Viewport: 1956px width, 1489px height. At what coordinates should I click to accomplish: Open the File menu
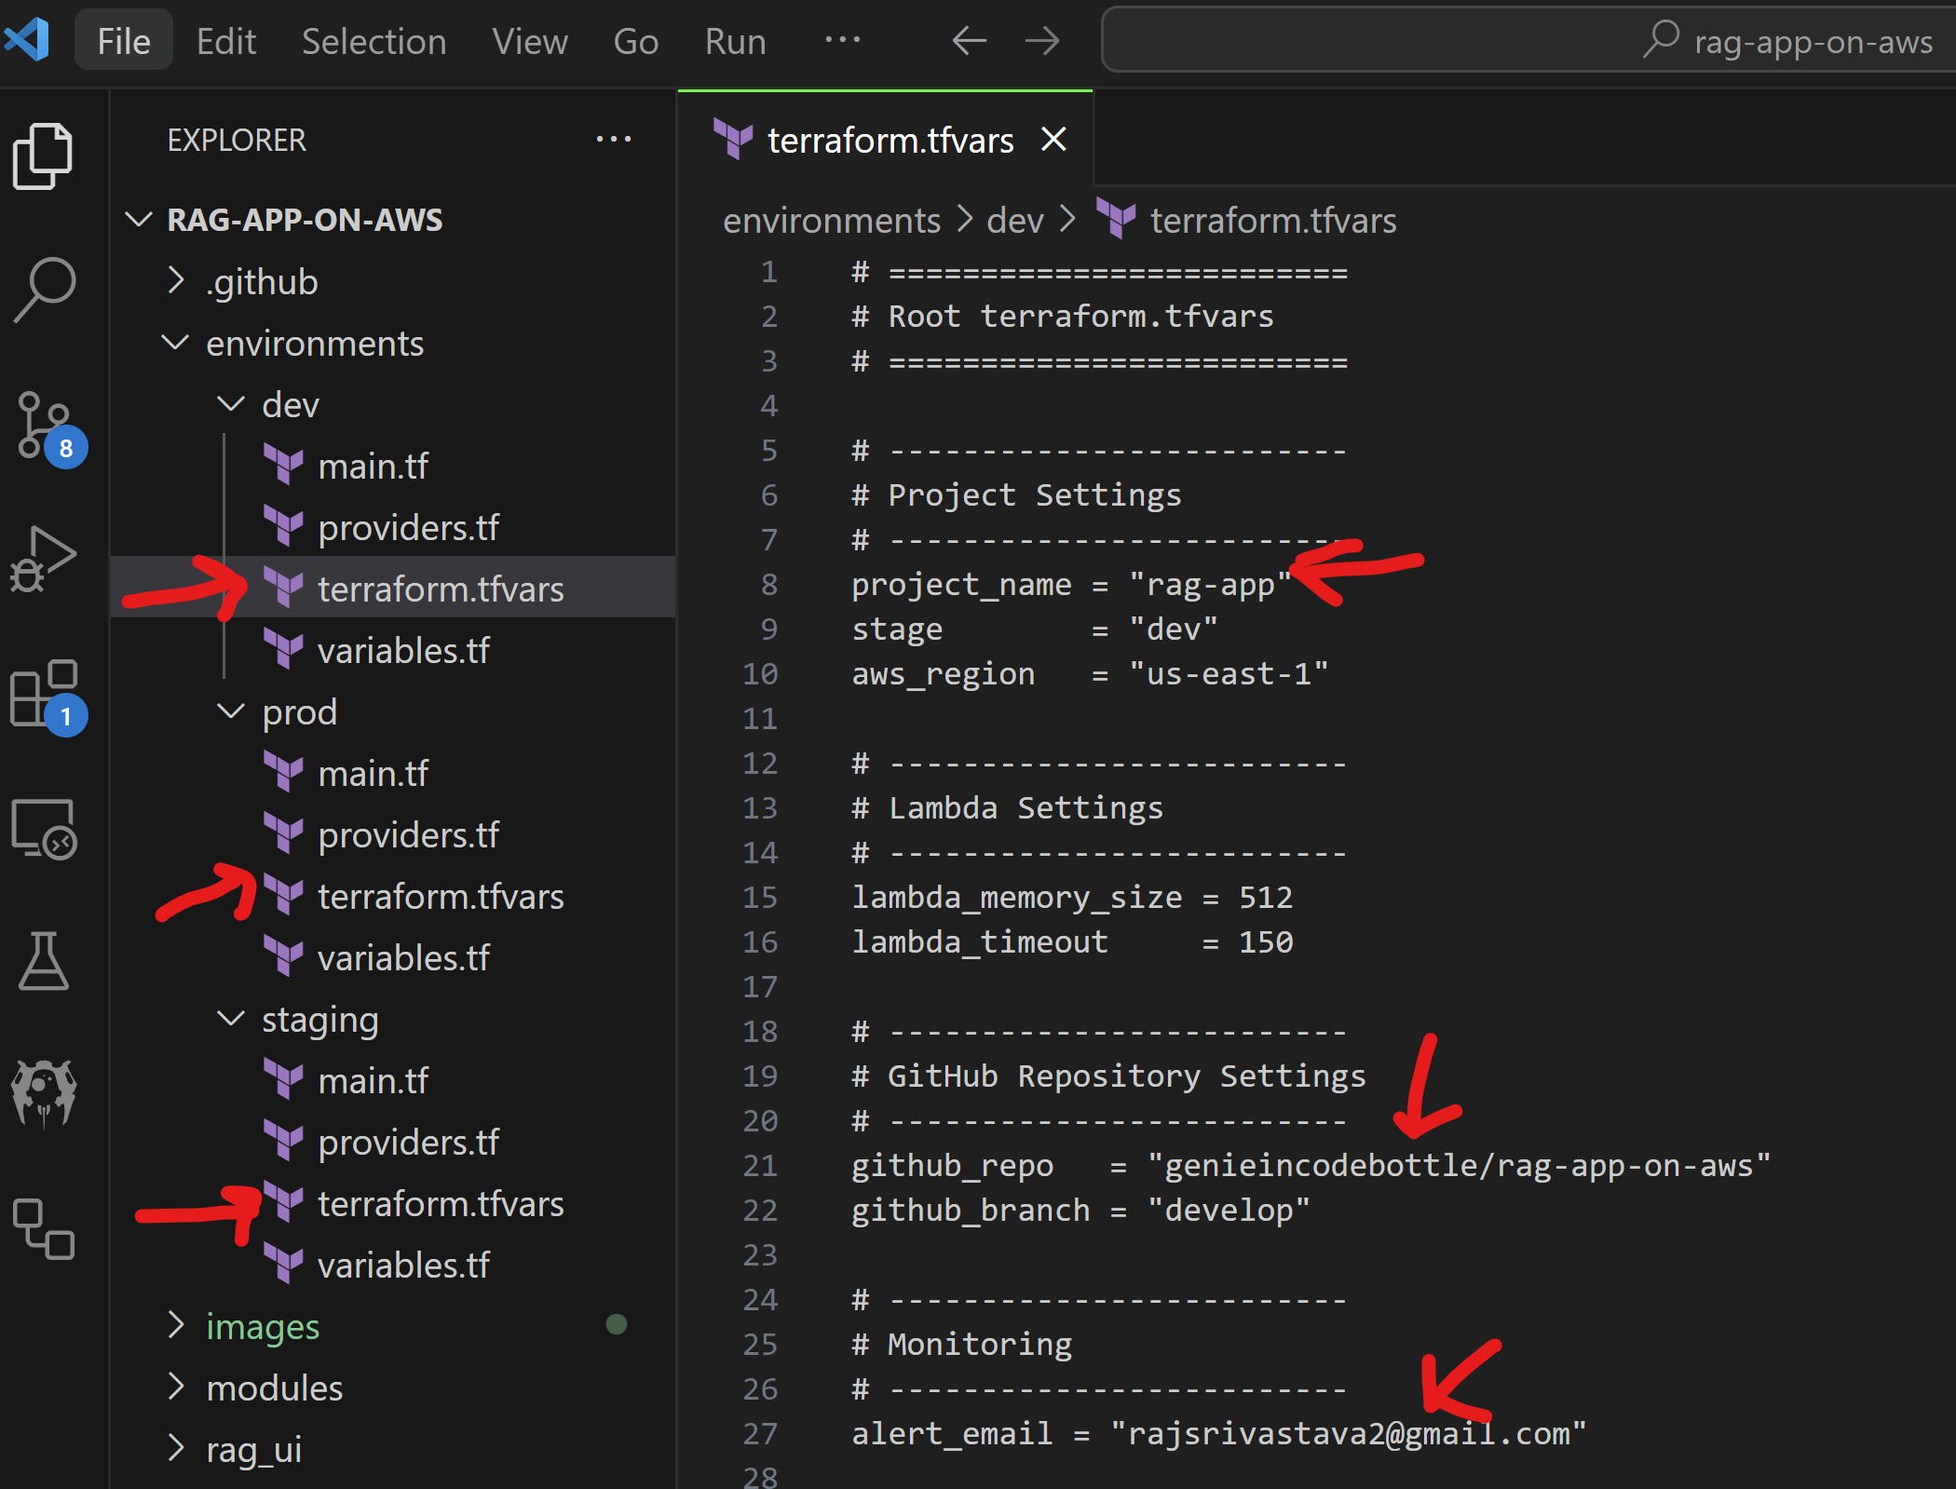point(123,41)
